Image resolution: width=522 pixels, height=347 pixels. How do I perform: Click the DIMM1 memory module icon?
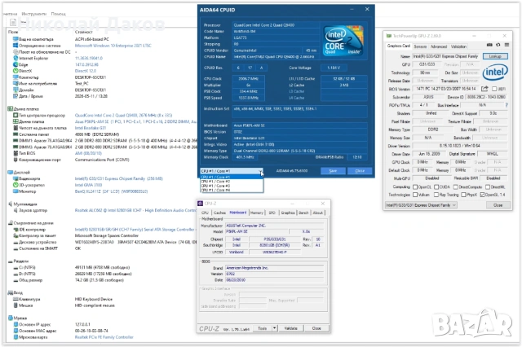(15, 141)
